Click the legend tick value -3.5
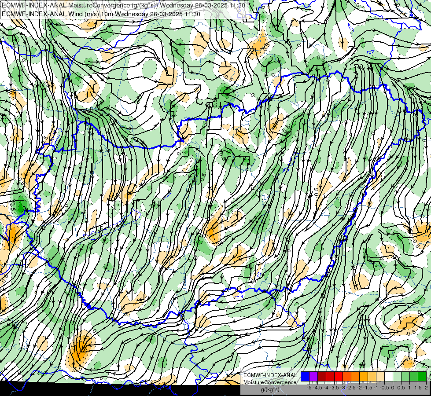431x396 pixels. tap(335, 388)
